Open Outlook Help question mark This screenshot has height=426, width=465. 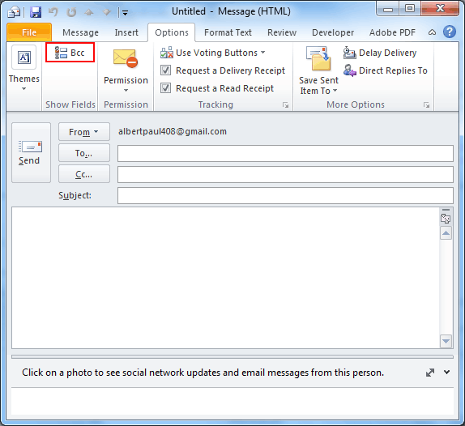450,32
